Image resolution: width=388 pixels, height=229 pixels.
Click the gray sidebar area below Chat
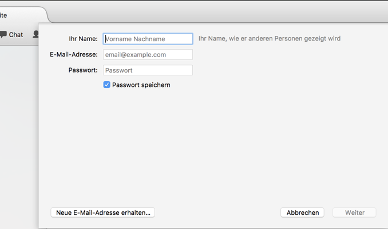click(x=19, y=136)
